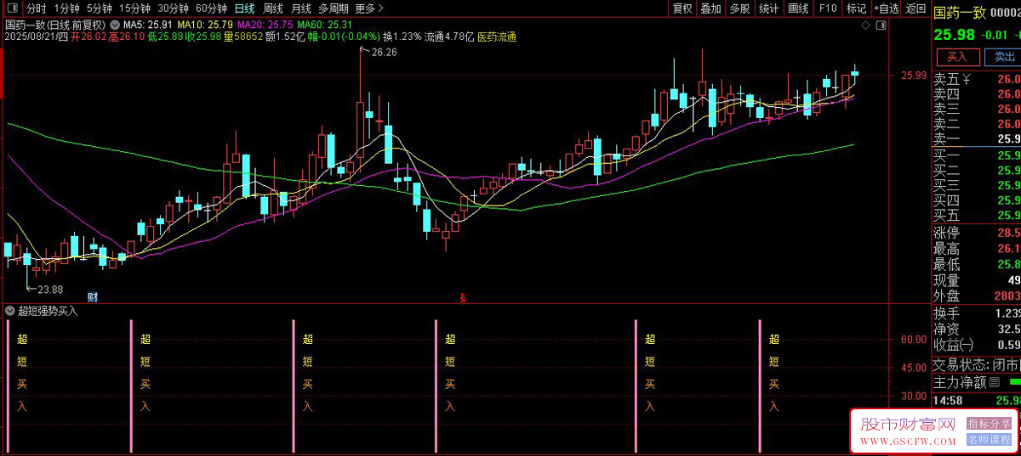Select the 日线 daily tab
This screenshot has width=1021, height=456.
244,8
